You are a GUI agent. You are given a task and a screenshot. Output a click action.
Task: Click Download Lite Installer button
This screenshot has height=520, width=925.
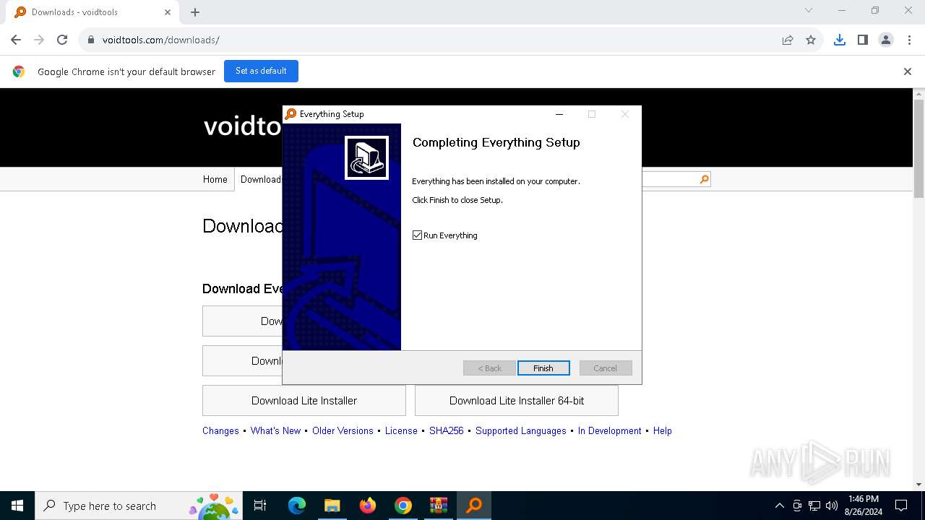pyautogui.click(x=304, y=401)
